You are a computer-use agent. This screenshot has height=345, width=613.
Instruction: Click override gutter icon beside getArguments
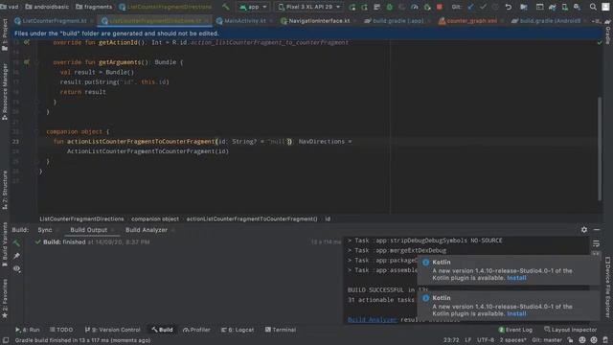27,61
